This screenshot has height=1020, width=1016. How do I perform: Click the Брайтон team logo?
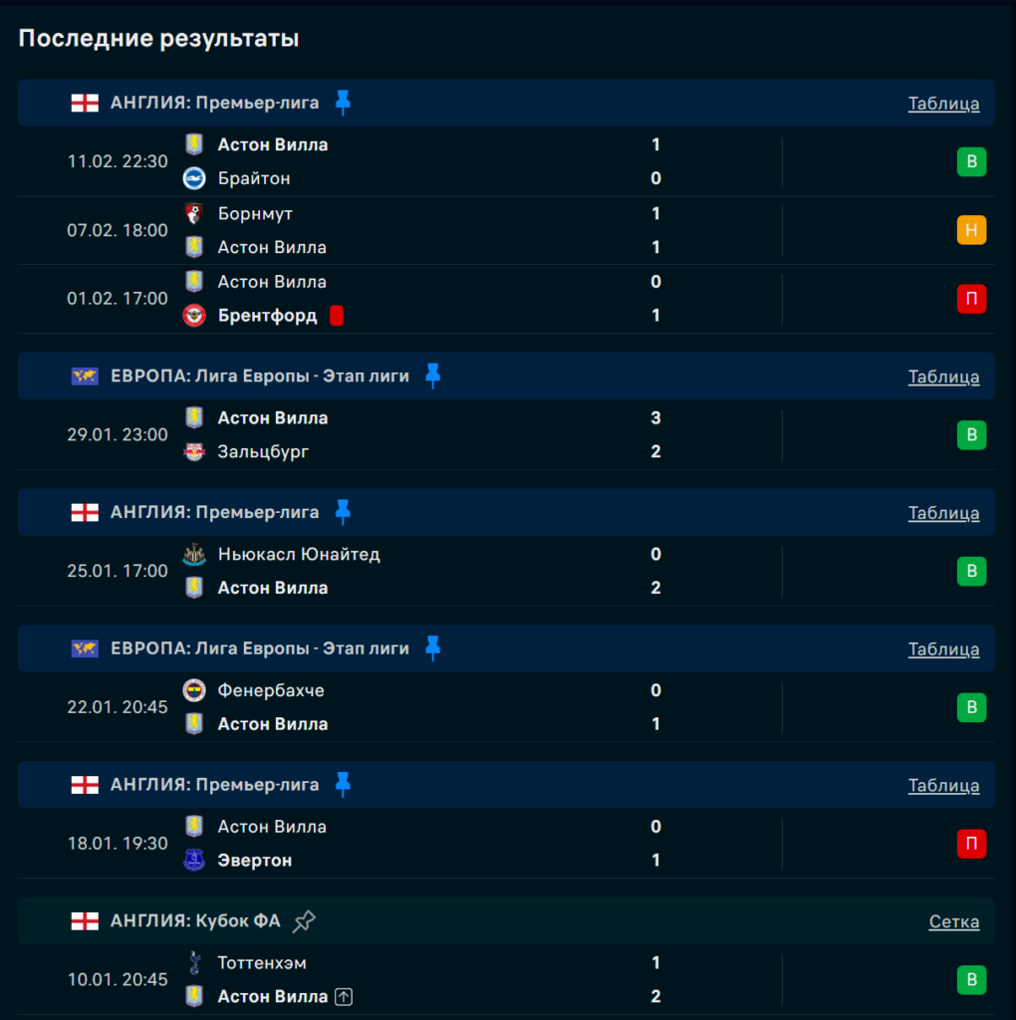pyautogui.click(x=194, y=178)
